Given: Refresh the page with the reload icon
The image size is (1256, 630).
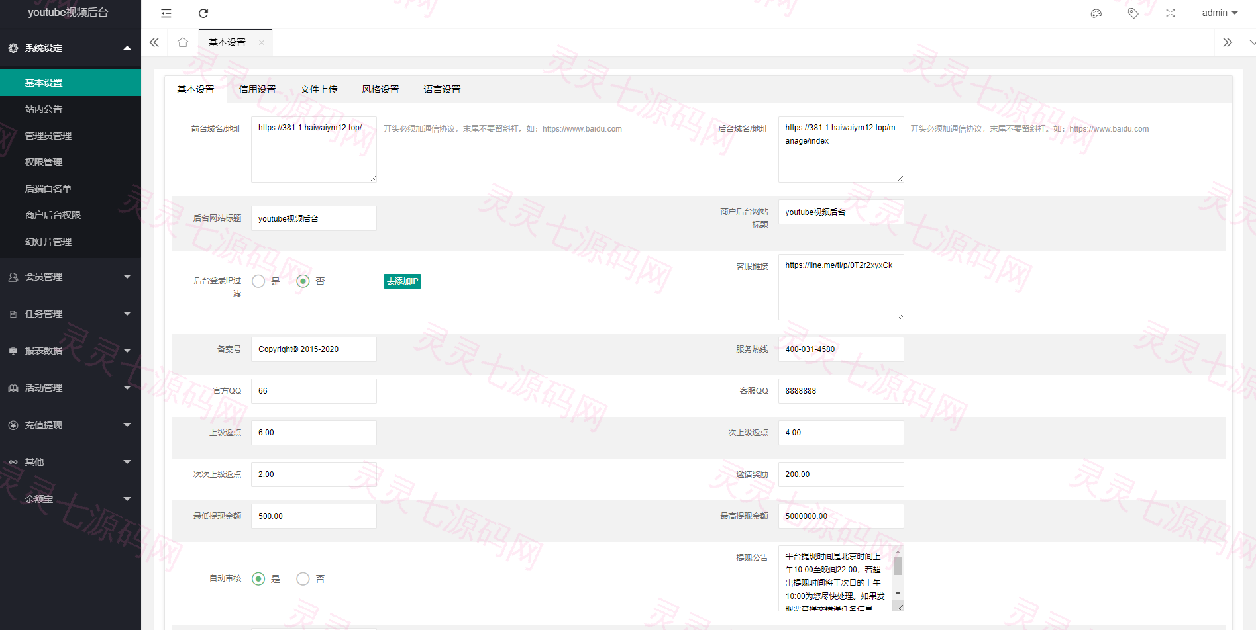Looking at the screenshot, I should click(x=203, y=13).
